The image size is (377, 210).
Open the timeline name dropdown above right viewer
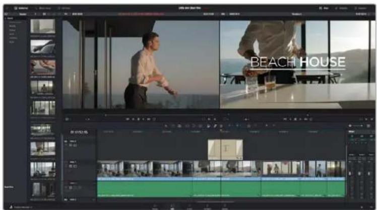click(297, 14)
